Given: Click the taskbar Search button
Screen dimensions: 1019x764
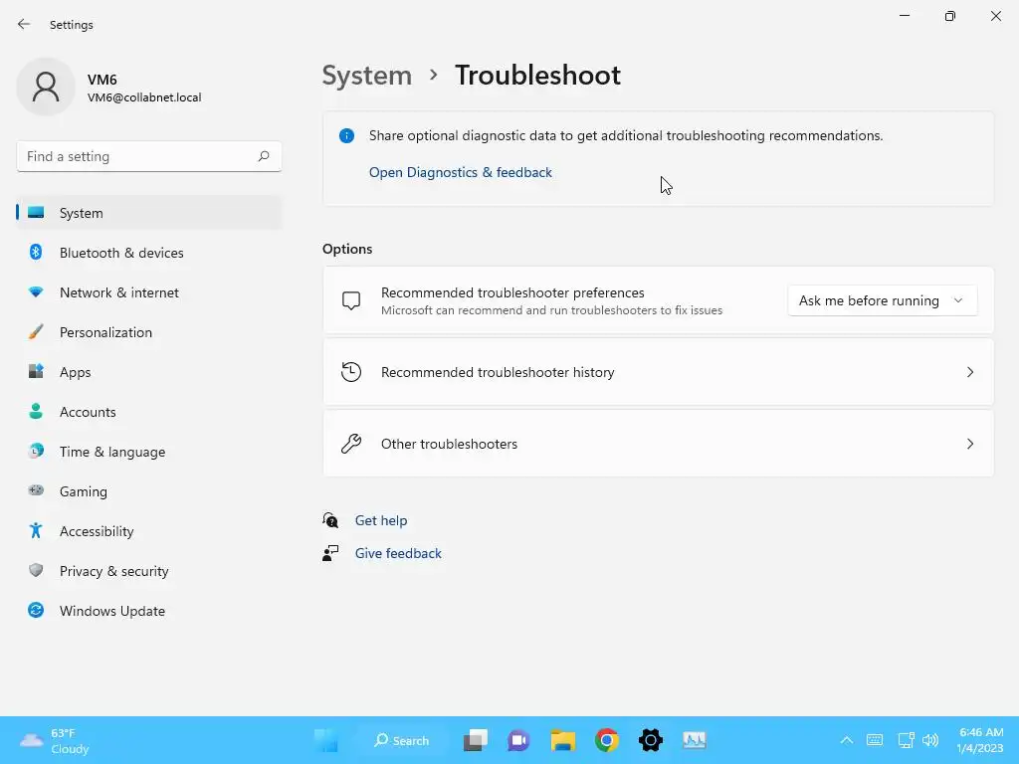Looking at the screenshot, I should (401, 740).
